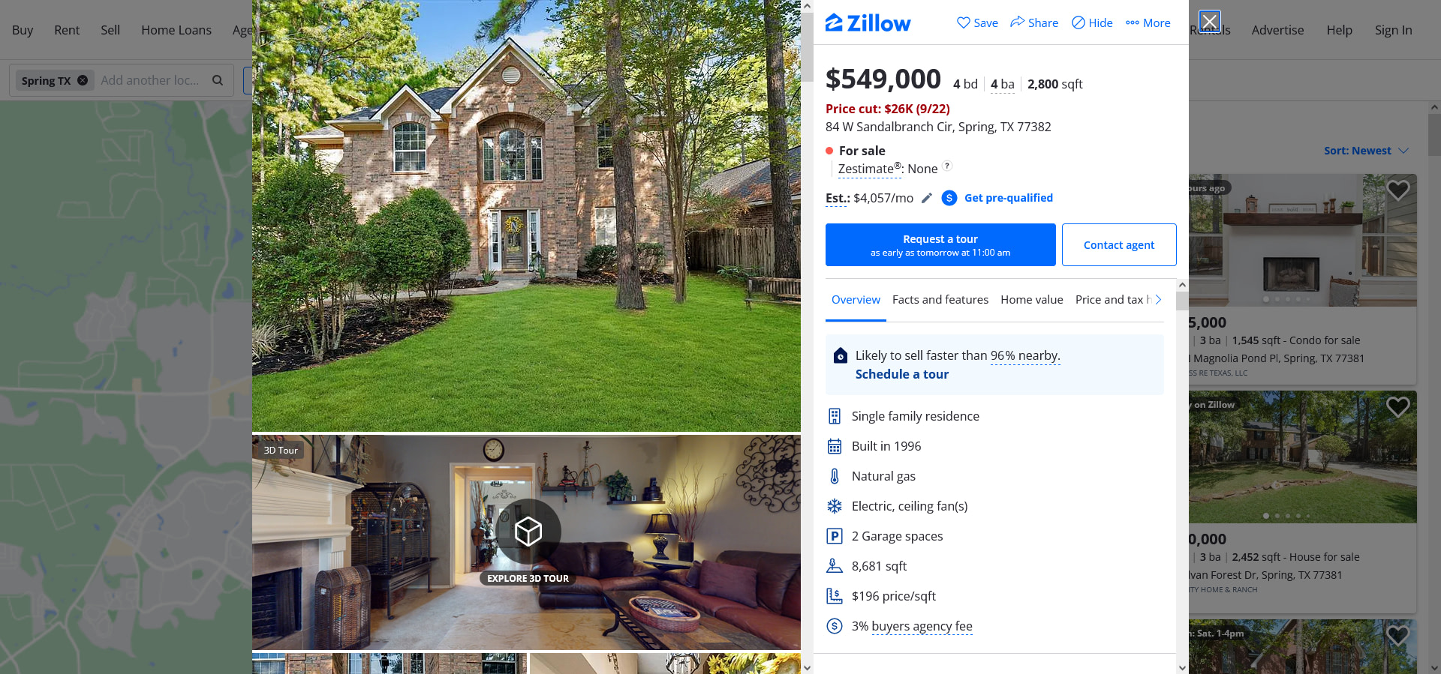Switch to Facts and features tab
1441x674 pixels.
(940, 299)
